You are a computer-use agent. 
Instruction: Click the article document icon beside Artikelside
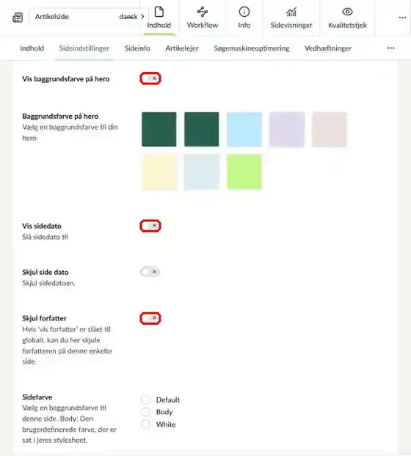18,17
